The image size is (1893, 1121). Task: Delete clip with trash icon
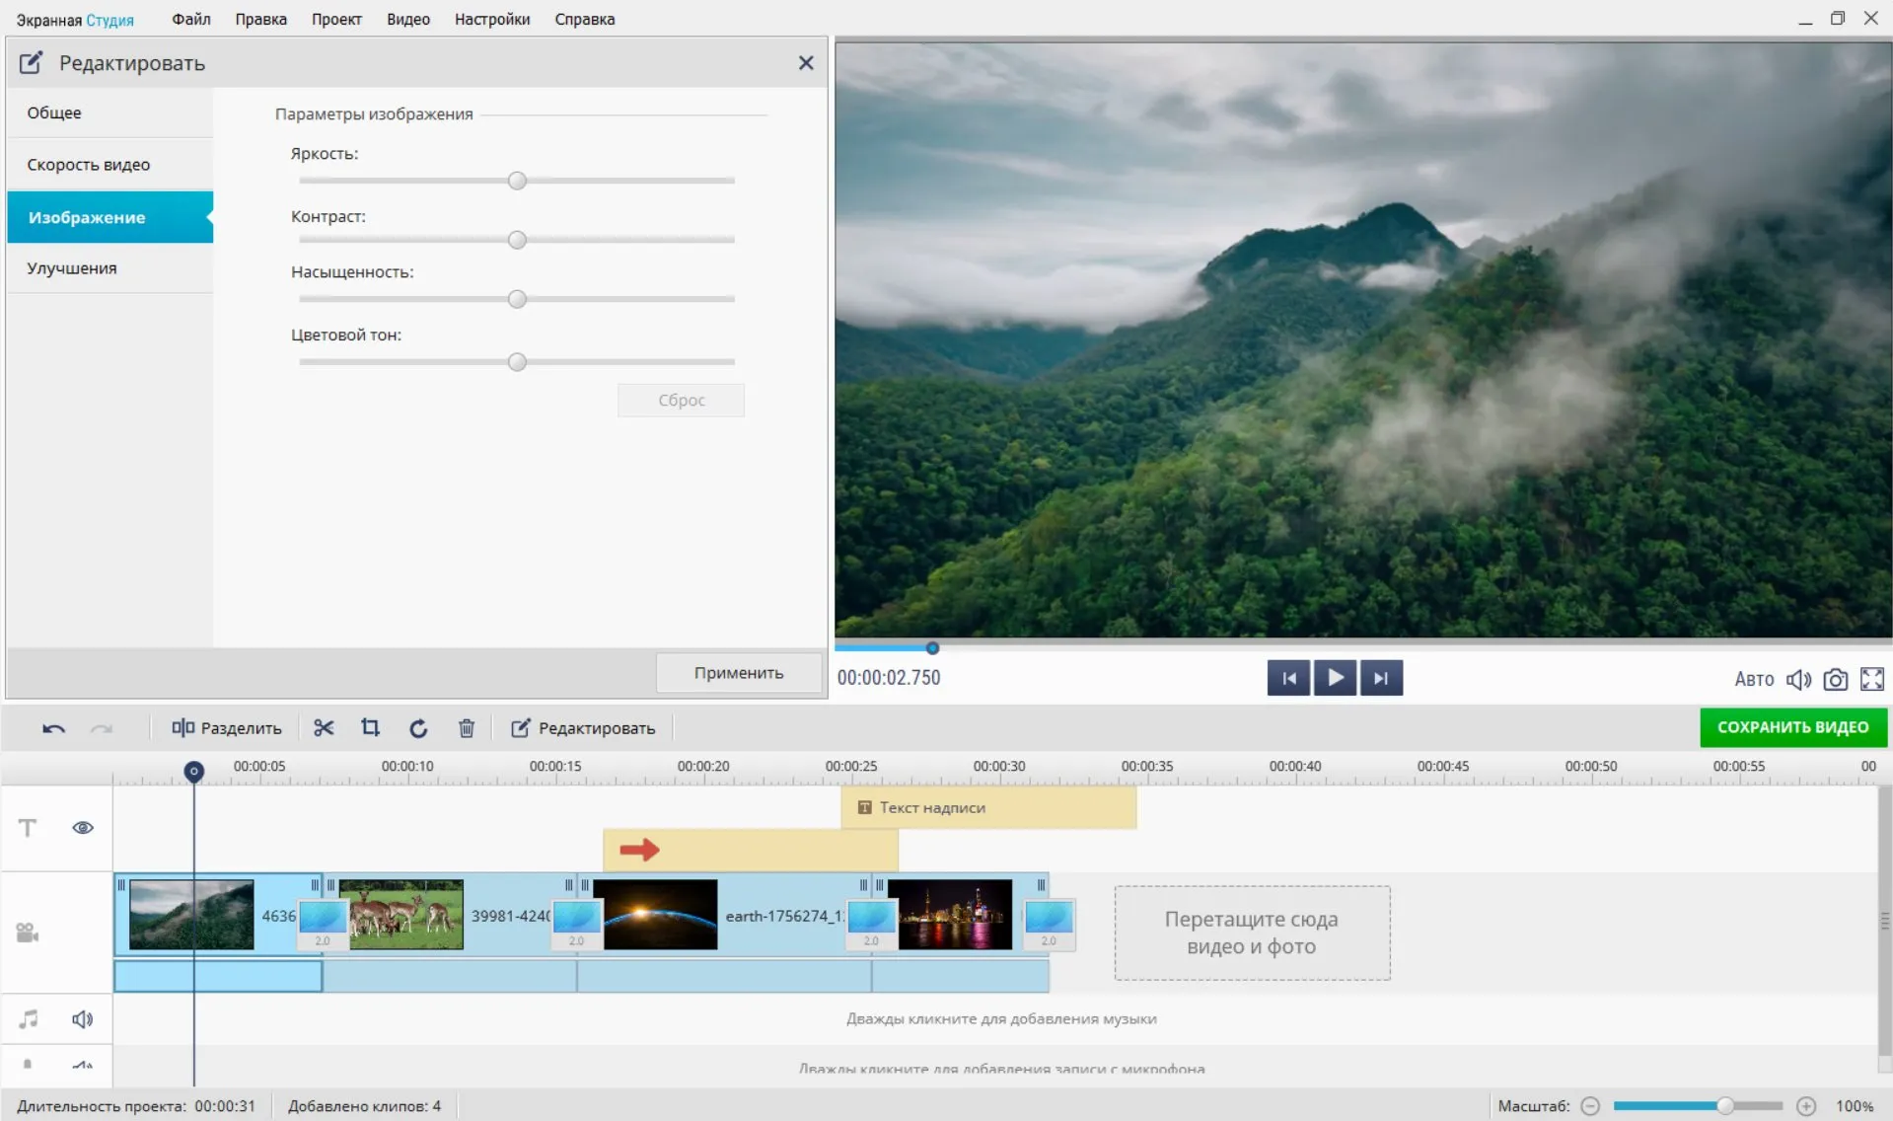pyautogui.click(x=467, y=728)
